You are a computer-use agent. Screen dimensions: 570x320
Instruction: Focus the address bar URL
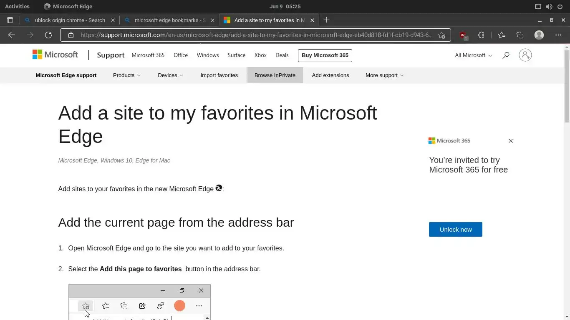pyautogui.click(x=256, y=35)
